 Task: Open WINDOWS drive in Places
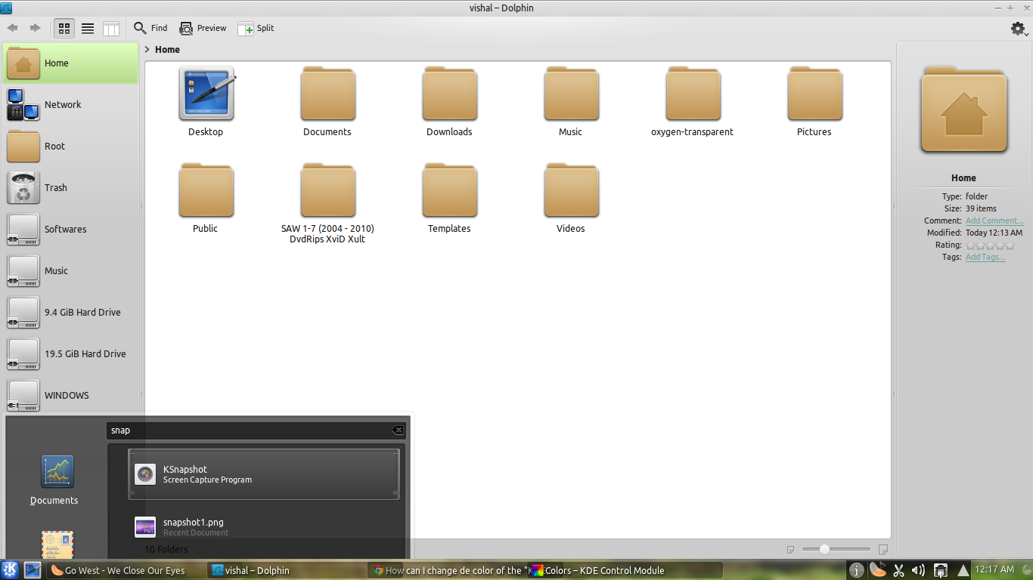point(71,395)
